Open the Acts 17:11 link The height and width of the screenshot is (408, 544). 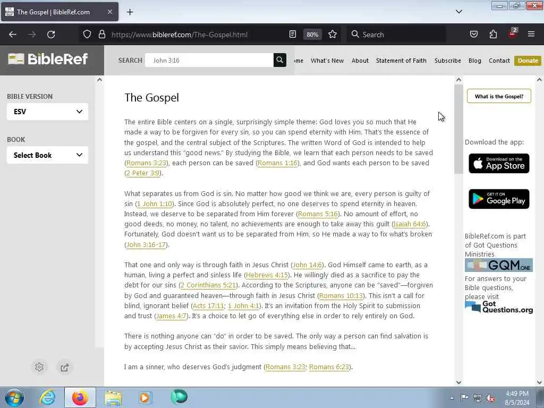(x=208, y=306)
